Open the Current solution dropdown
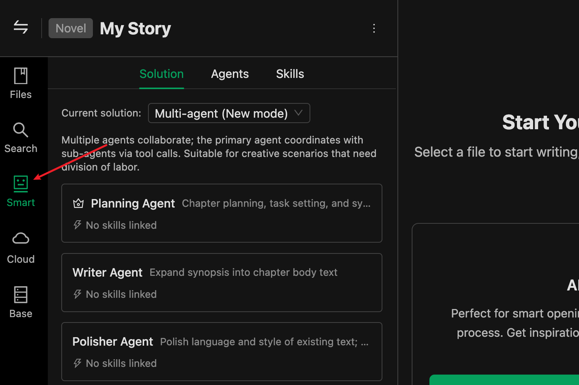Viewport: 579px width, 385px height. [x=229, y=113]
